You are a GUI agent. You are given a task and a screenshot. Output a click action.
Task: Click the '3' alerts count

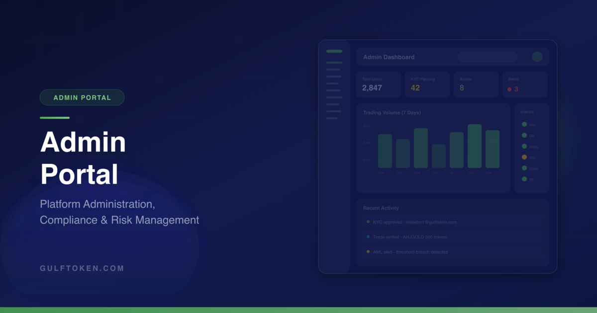(x=516, y=89)
